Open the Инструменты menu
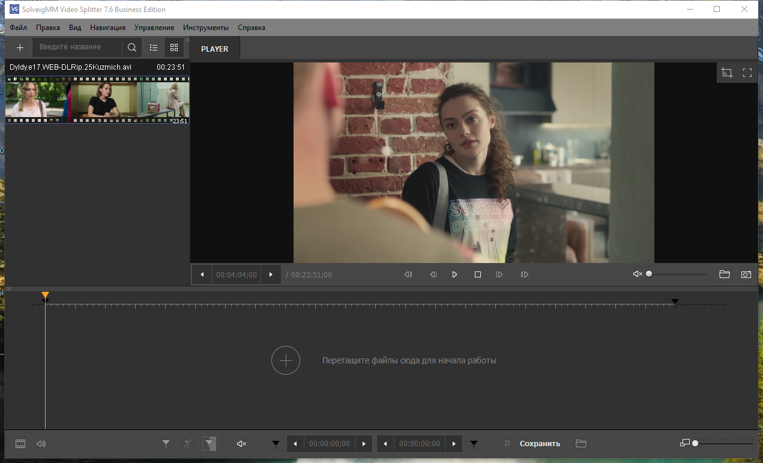Image resolution: width=763 pixels, height=463 pixels. pos(206,28)
